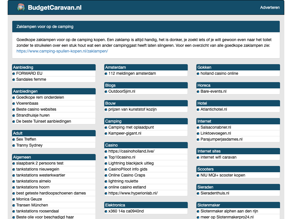Click bullet icon beside Top10casino.nl
The width and height of the screenshot is (292, 219).
point(106,157)
